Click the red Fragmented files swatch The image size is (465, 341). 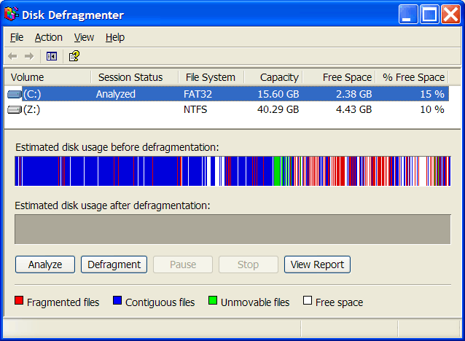19,300
